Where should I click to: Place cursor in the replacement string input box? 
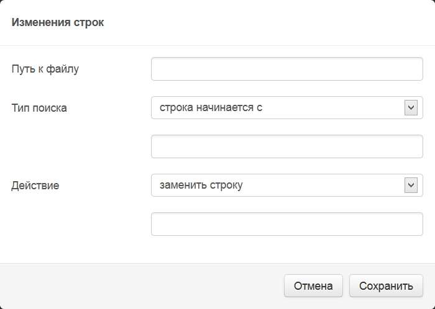pos(287,224)
